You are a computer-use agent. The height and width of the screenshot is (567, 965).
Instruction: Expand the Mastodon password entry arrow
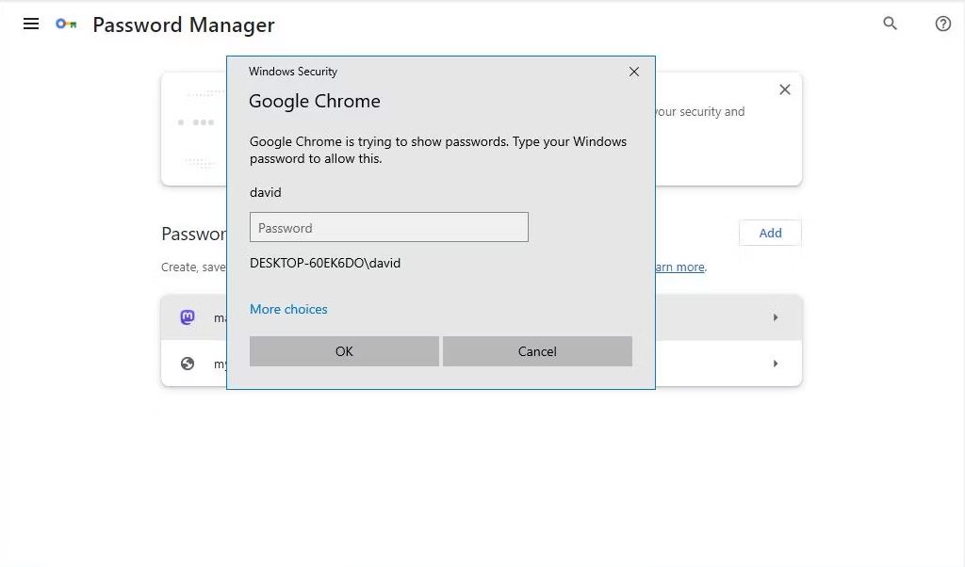776,317
